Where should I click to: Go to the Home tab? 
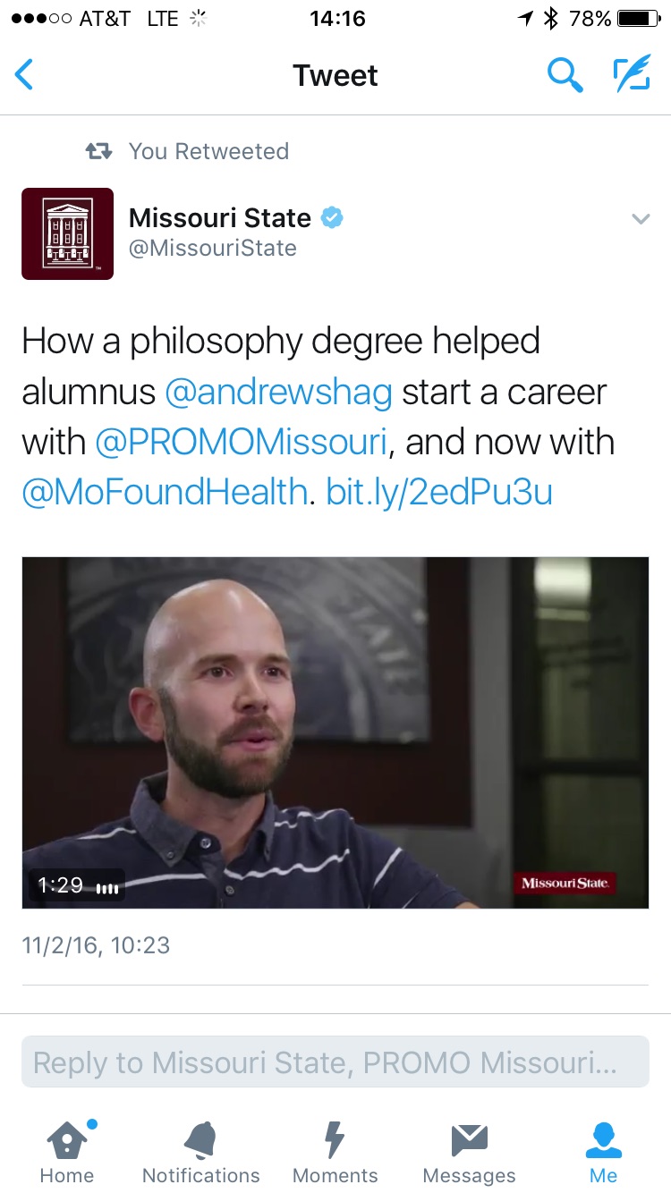click(x=67, y=1152)
